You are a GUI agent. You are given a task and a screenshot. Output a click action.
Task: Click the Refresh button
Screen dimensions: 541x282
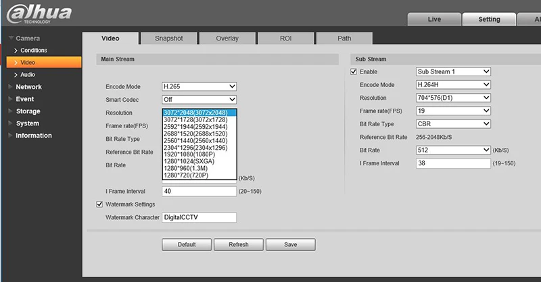(239, 244)
